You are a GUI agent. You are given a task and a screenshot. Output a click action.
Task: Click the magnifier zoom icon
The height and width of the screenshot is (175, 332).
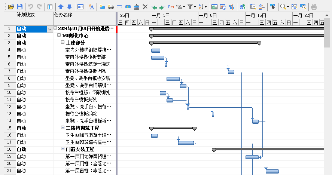point(283,7)
